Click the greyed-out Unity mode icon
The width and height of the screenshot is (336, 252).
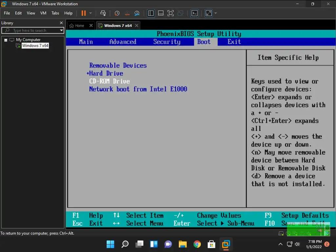[181, 13]
